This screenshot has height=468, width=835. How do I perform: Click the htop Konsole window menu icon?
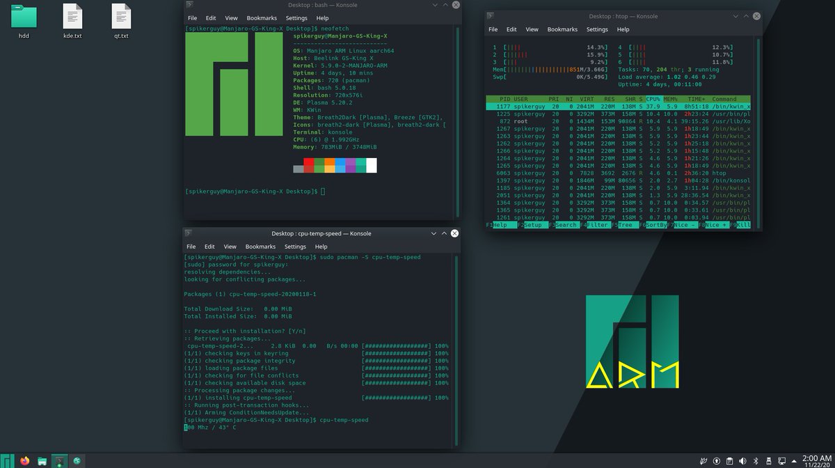coord(491,15)
